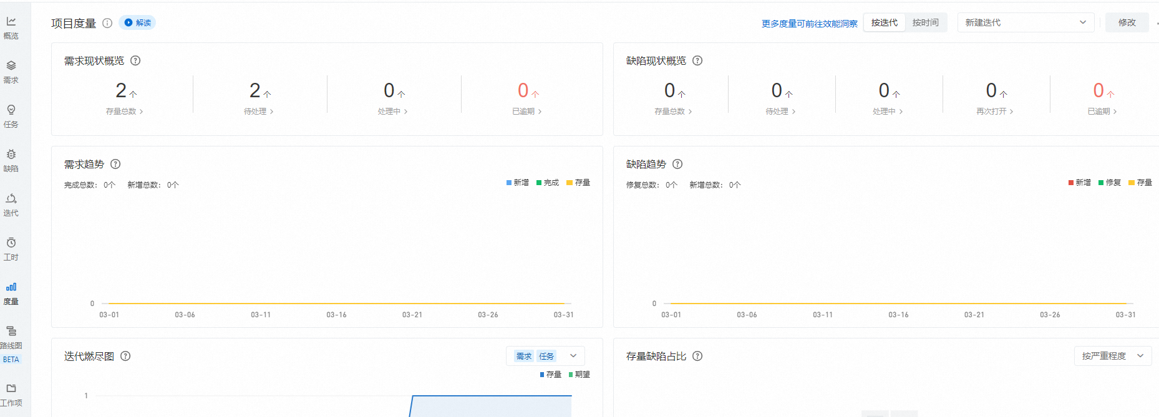Click 需求 存量总数 value 2
This screenshot has height=417, width=1159.
121,91
